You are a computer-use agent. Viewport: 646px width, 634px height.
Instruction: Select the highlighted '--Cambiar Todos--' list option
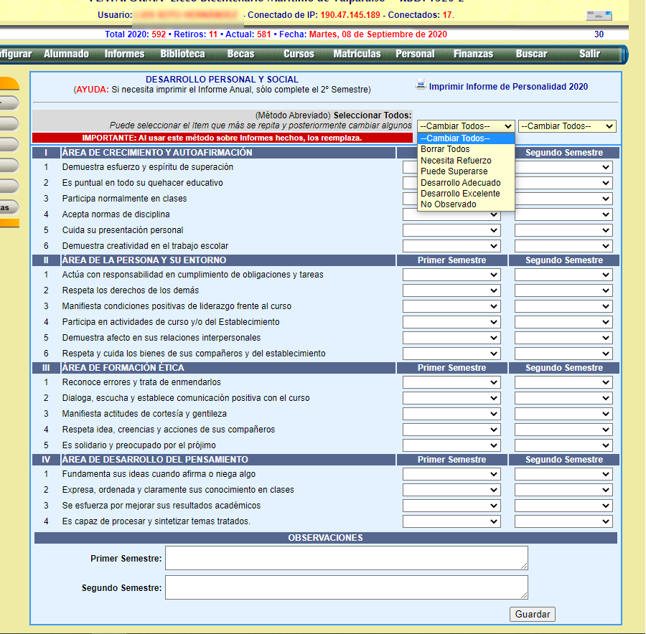tap(466, 138)
